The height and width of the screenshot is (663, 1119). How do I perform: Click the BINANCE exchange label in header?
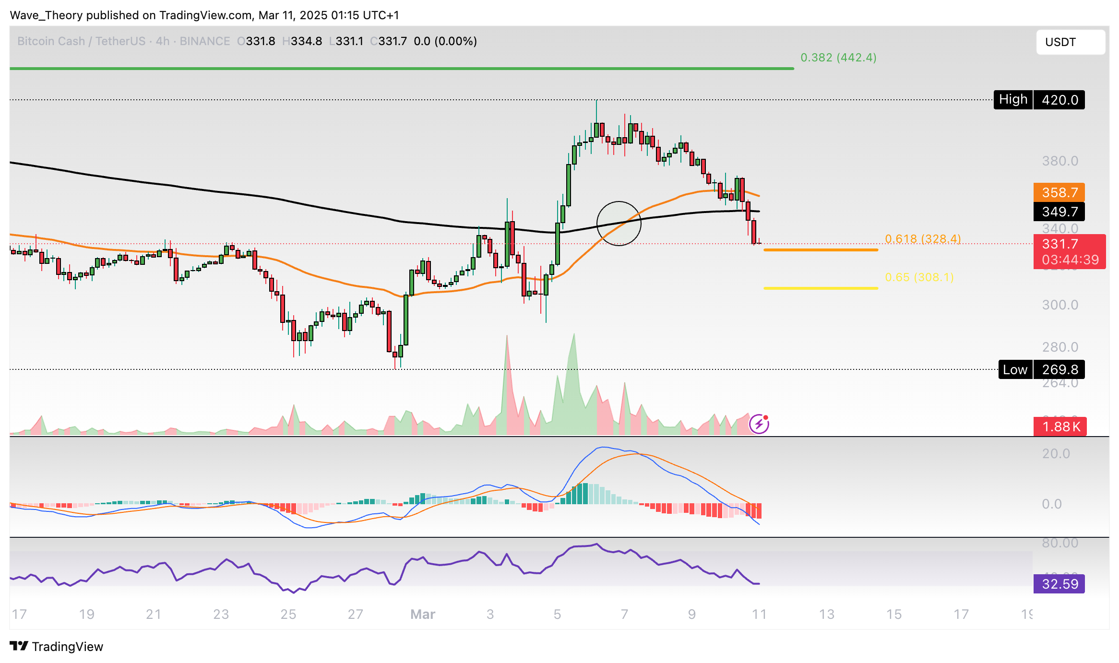pos(205,41)
